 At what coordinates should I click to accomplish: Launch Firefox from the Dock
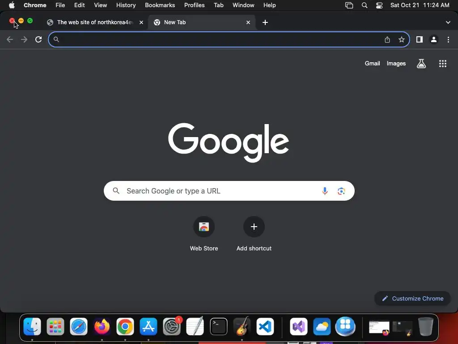(102, 327)
